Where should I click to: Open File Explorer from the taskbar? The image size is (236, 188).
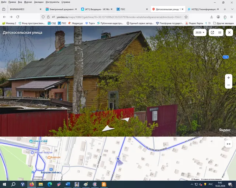pos(41,184)
